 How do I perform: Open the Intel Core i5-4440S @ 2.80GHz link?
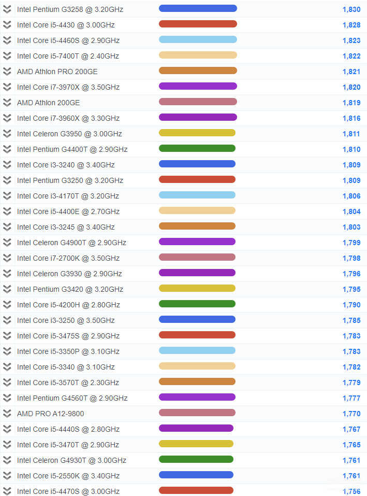[x=68, y=429]
